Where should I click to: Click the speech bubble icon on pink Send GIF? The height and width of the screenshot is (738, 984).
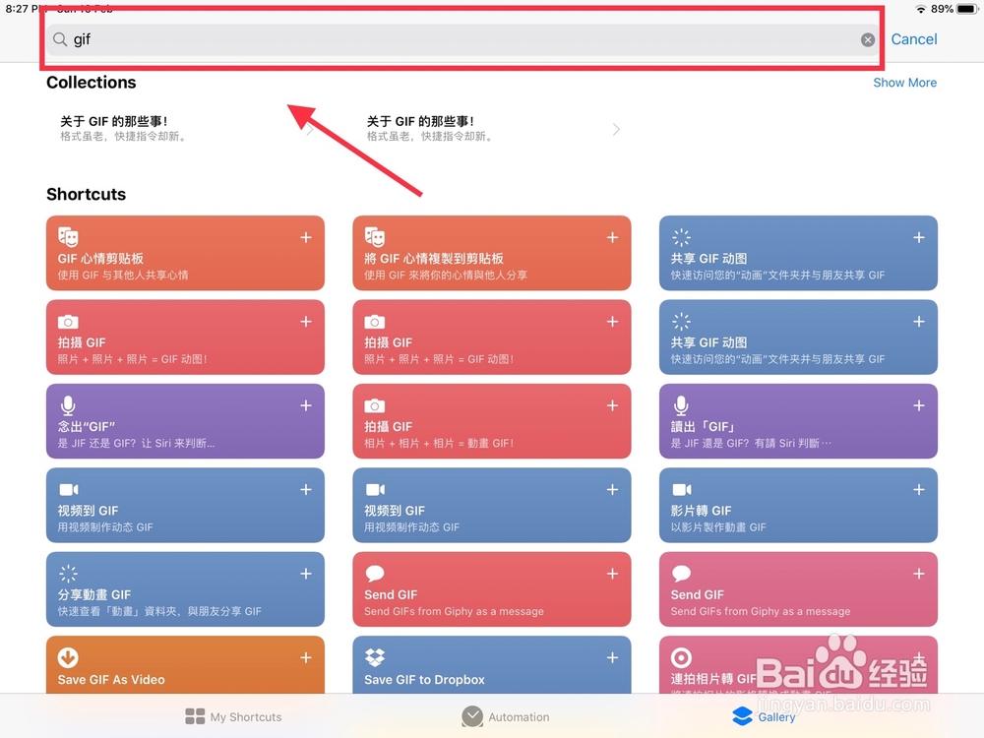click(x=681, y=574)
